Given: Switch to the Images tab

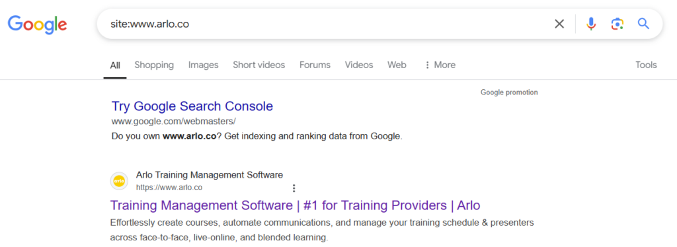Looking at the screenshot, I should tap(204, 65).
